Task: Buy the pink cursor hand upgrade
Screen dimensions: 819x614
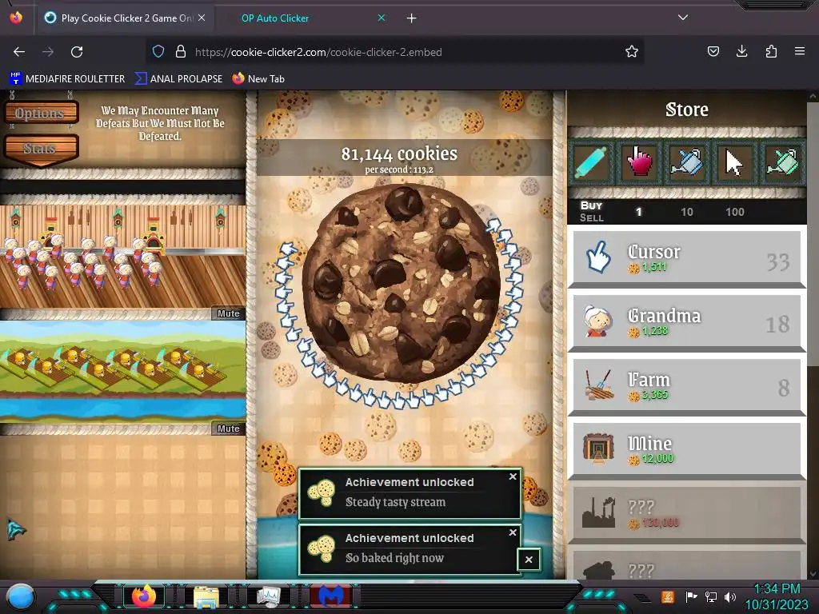Action: [639, 161]
